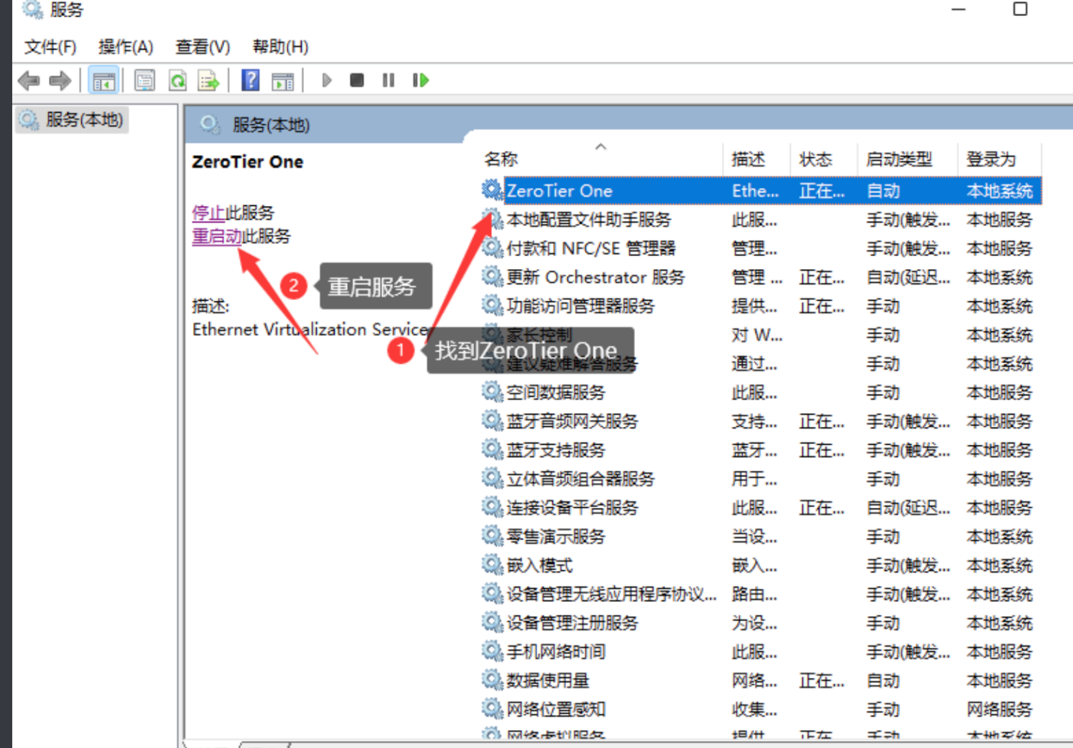The height and width of the screenshot is (748, 1073).
Task: Select the 数据使用量 service row
Action: [x=760, y=680]
